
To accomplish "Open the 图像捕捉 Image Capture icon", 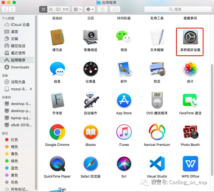I will [90, 37].
